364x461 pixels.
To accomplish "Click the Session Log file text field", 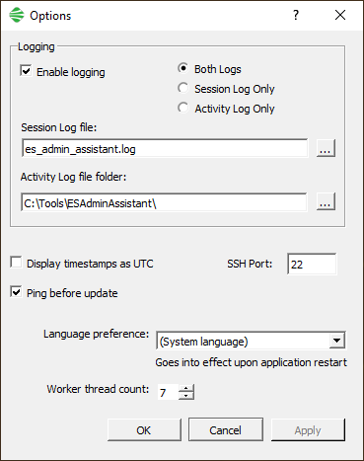I will point(165,149).
